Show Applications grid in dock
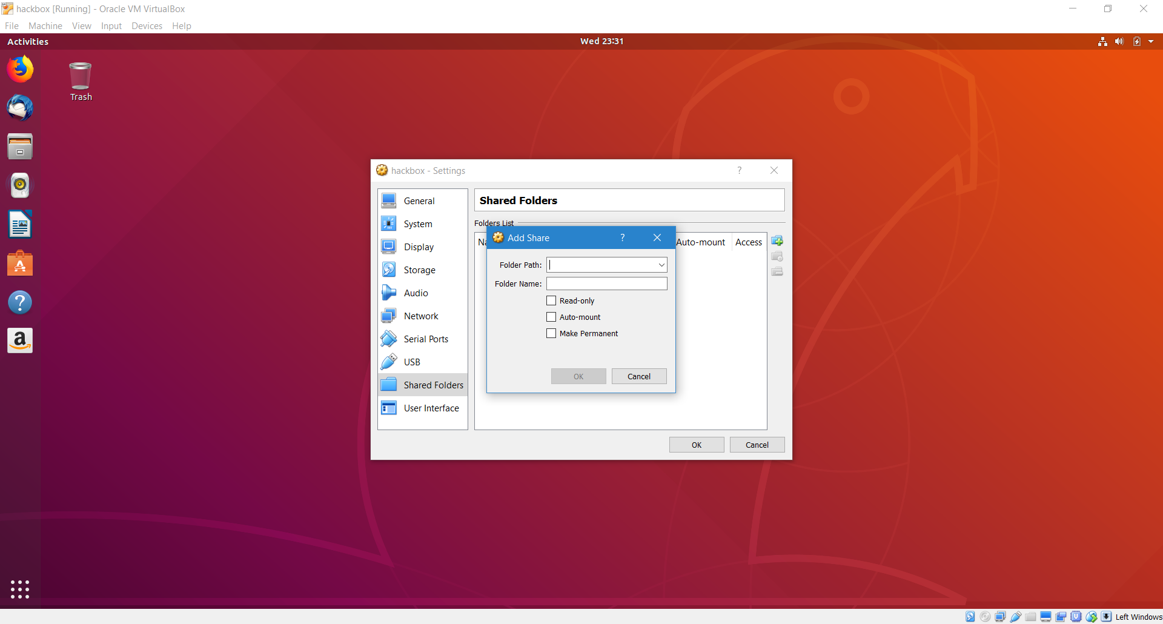Viewport: 1163px width, 624px height. pos(20,589)
